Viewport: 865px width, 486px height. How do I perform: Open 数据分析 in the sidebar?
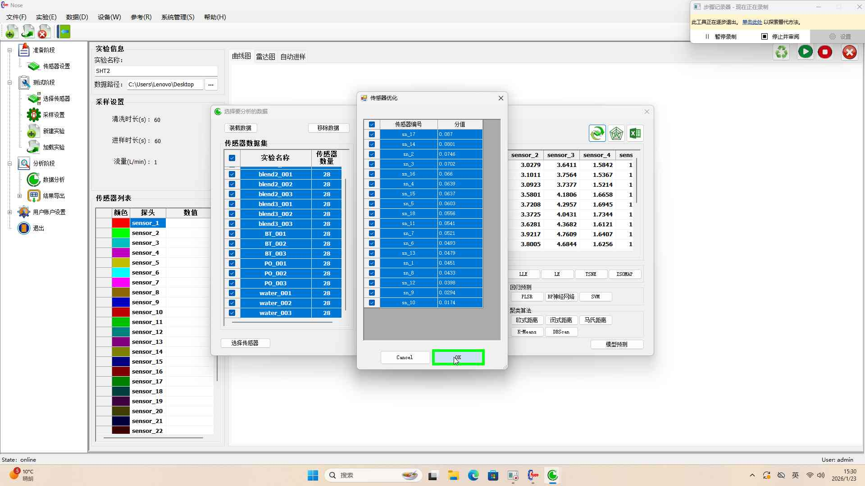click(x=54, y=180)
